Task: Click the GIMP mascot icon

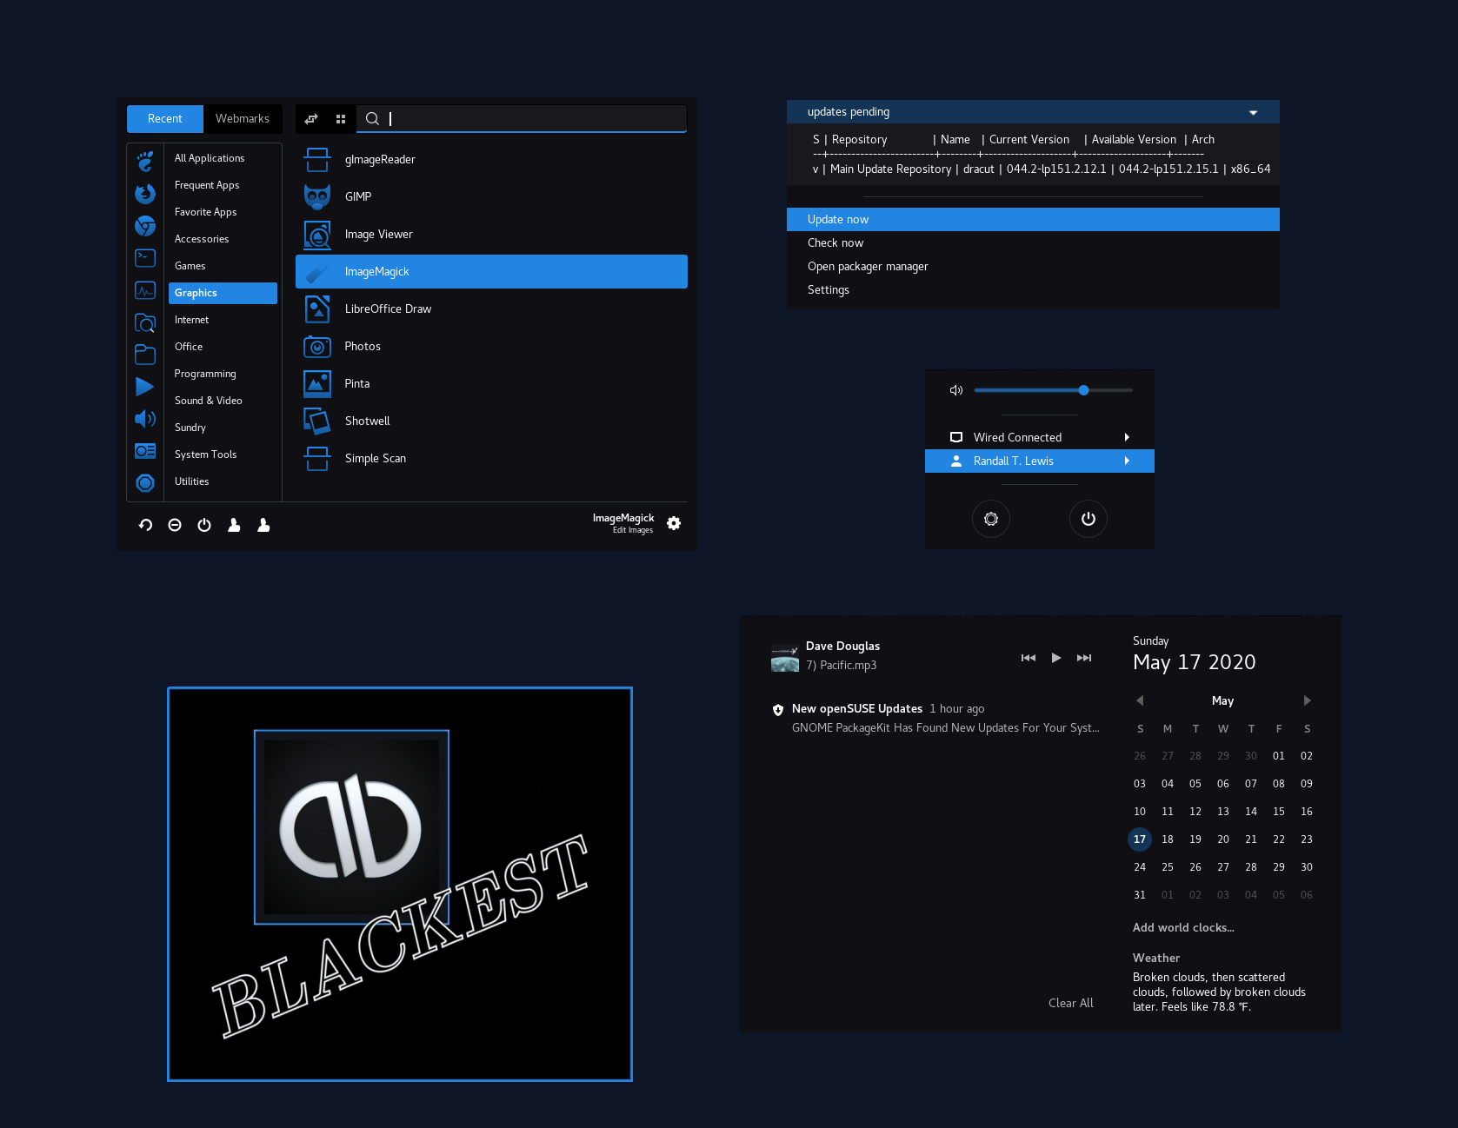Action: click(317, 197)
